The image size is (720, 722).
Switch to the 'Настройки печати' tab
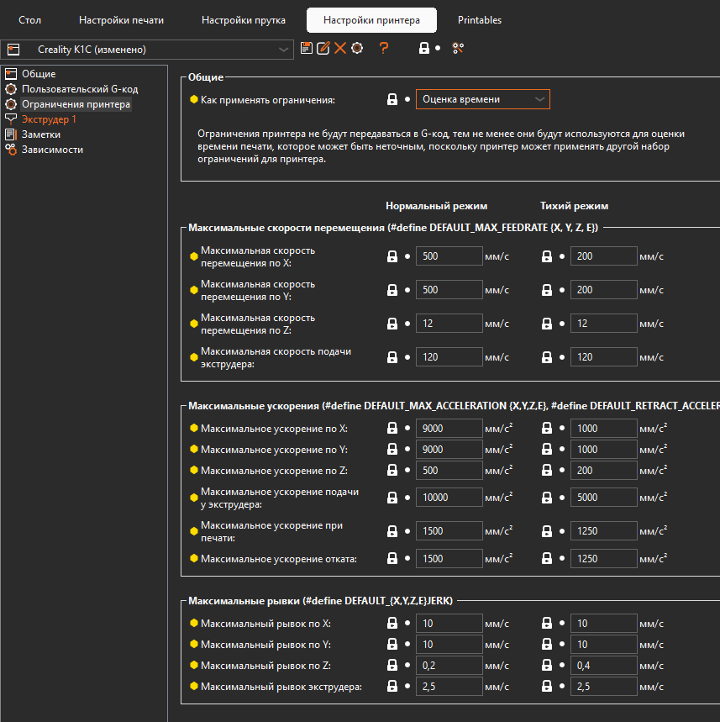[x=122, y=20]
